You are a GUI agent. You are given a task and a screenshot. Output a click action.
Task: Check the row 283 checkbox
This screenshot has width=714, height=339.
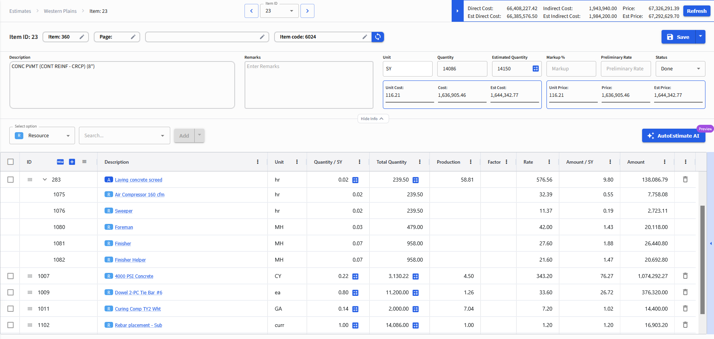(10, 180)
